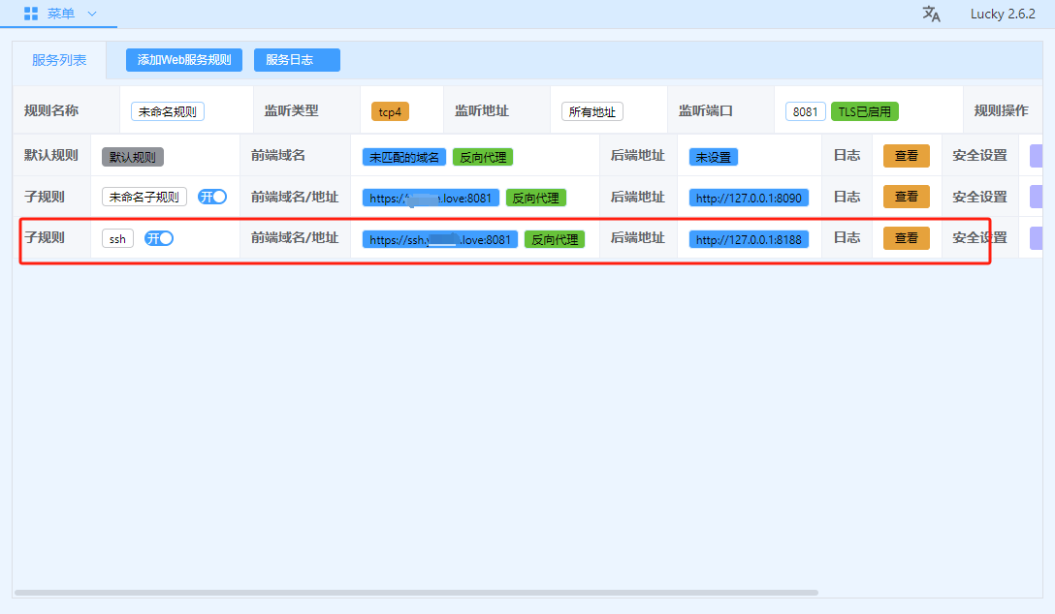1055x614 pixels.
Task: Switch the interface language with the translate icon
Action: pyautogui.click(x=931, y=14)
